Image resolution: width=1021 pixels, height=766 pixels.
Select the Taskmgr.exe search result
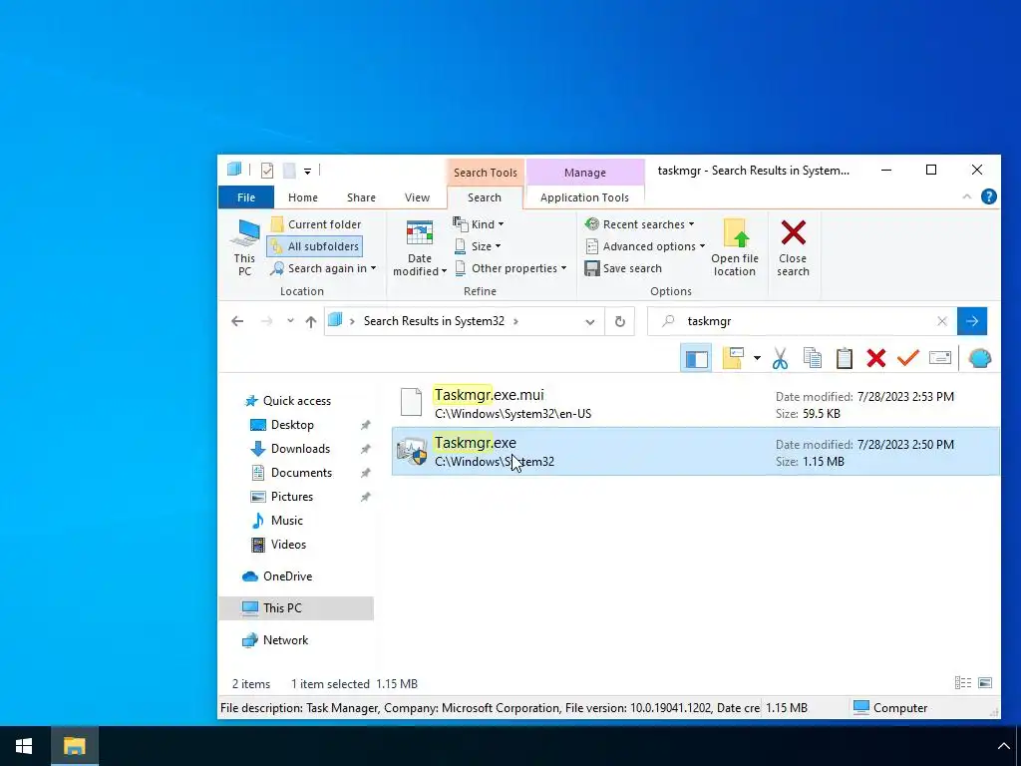click(695, 452)
